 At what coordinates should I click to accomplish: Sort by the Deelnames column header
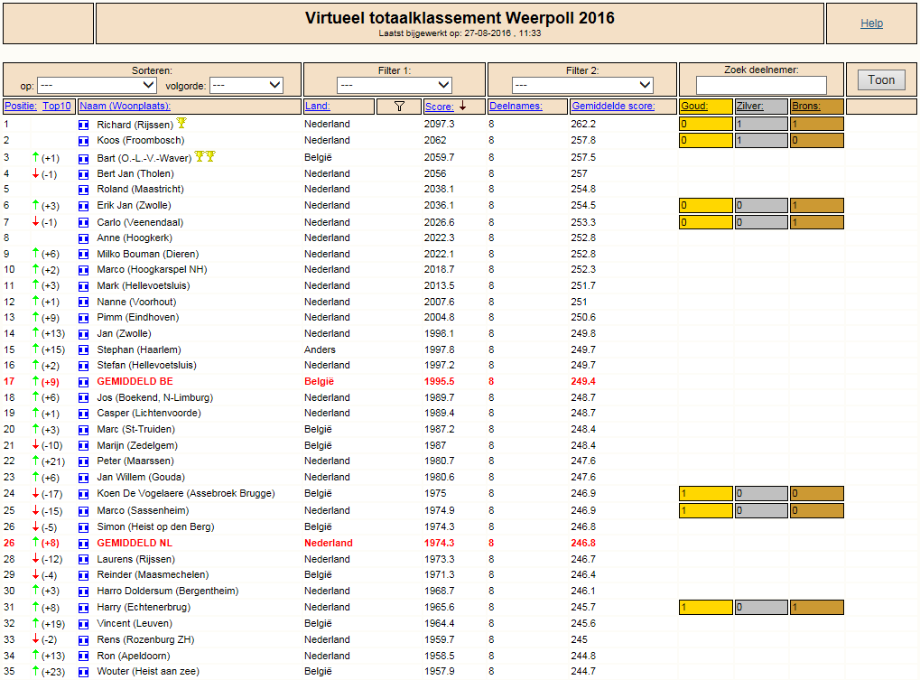(x=516, y=107)
